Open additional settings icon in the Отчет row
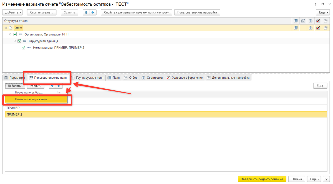The image size is (333, 184). [x=326, y=28]
